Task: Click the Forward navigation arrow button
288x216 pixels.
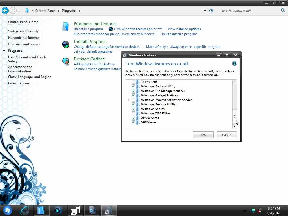Action: (x=13, y=11)
